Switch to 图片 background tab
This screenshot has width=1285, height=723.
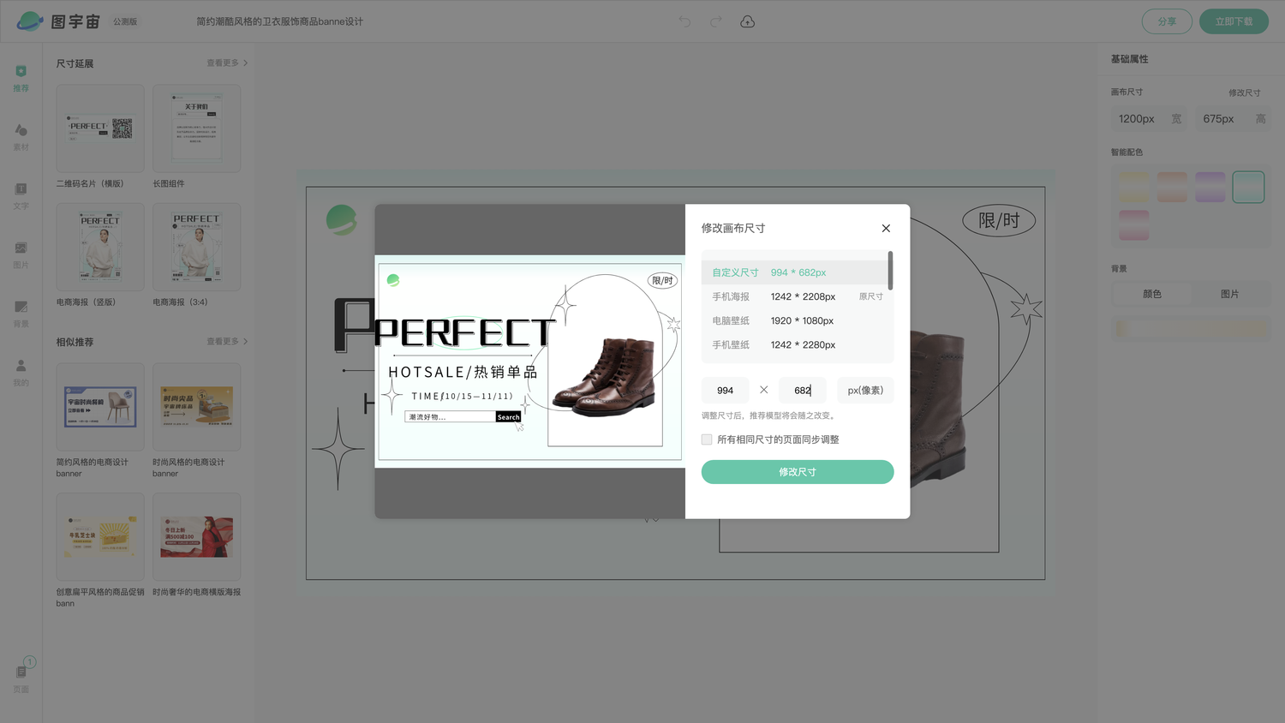click(1230, 294)
